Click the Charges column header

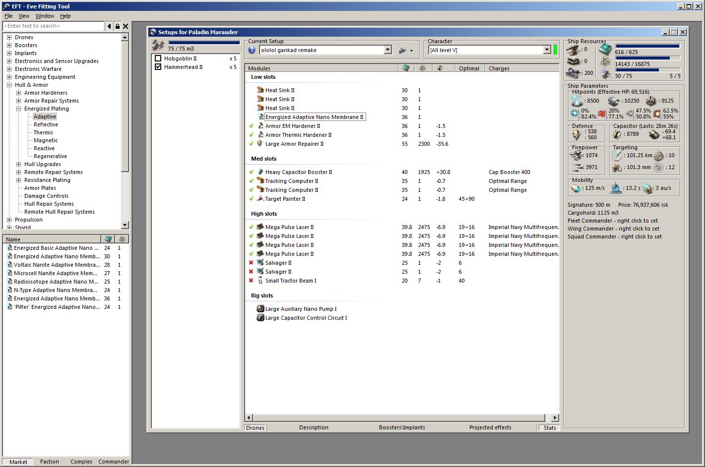pos(522,68)
